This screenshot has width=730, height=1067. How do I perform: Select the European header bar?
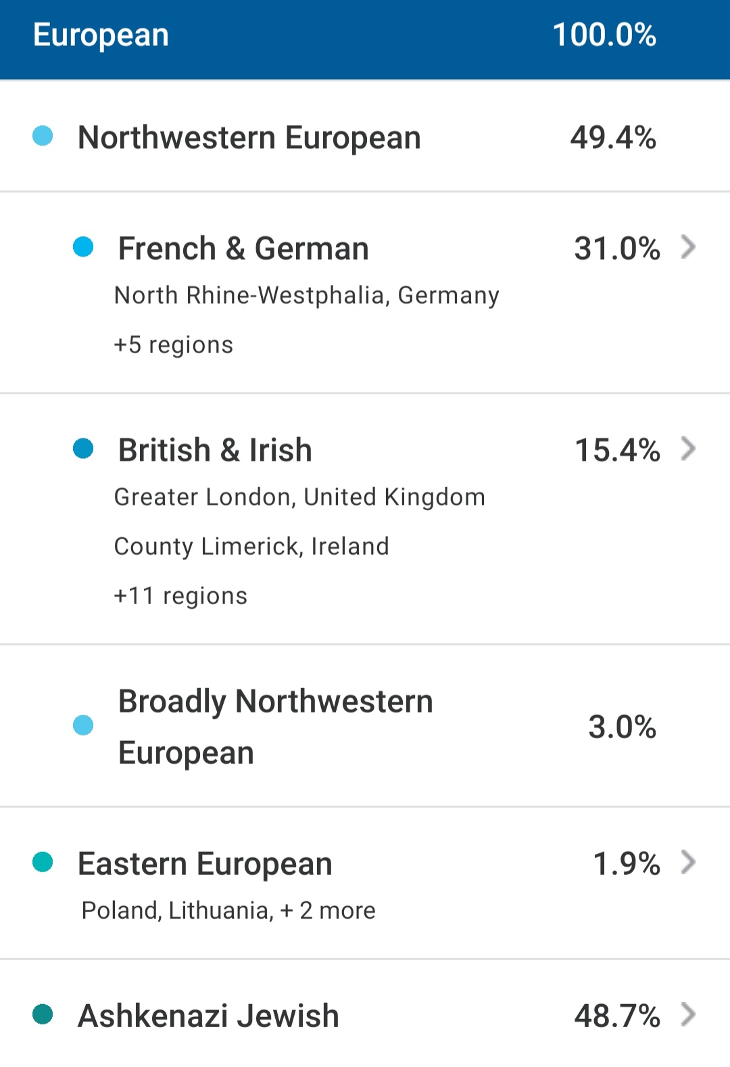(x=365, y=39)
